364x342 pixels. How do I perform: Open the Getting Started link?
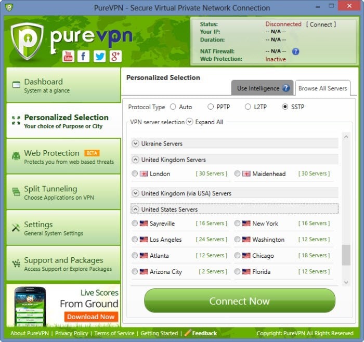[x=159, y=333]
